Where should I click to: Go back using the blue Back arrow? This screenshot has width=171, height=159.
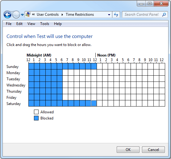click(7, 15)
